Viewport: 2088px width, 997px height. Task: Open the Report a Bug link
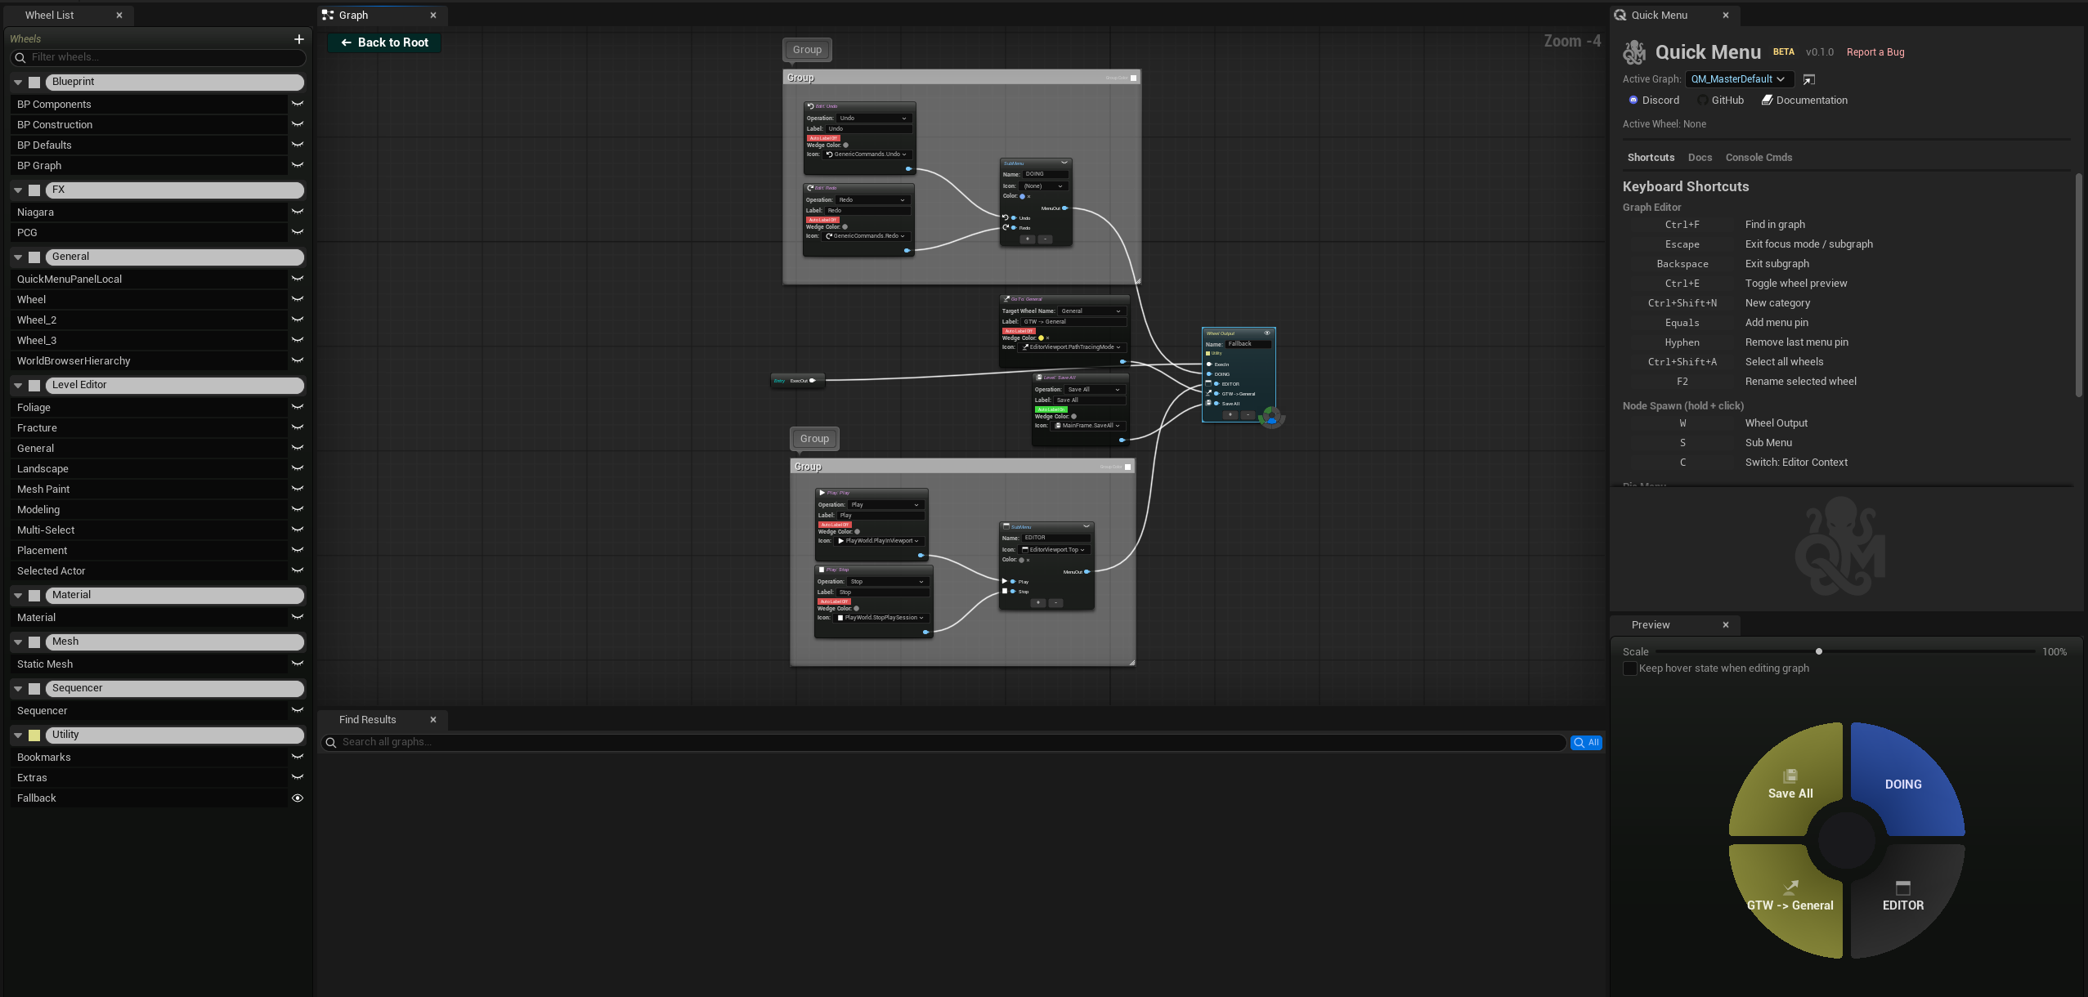1875,51
